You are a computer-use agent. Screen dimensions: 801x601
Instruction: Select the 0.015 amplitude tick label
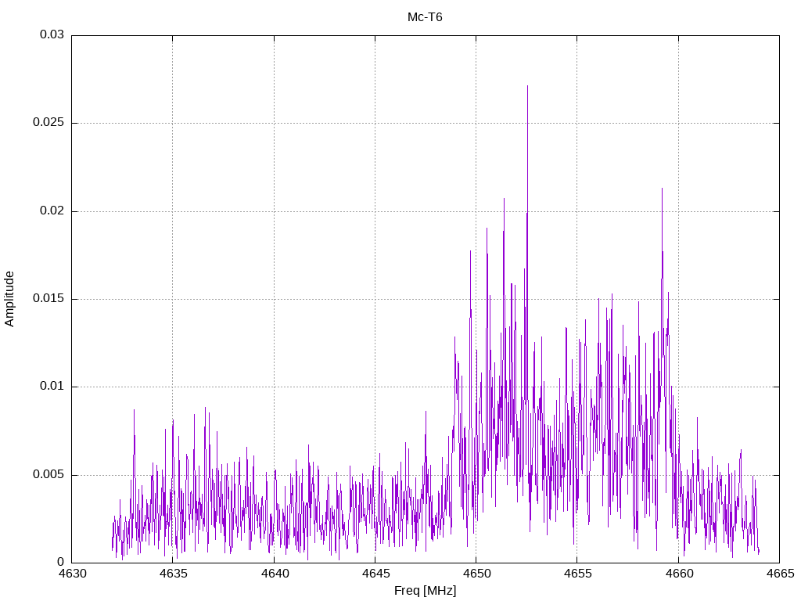(48, 299)
